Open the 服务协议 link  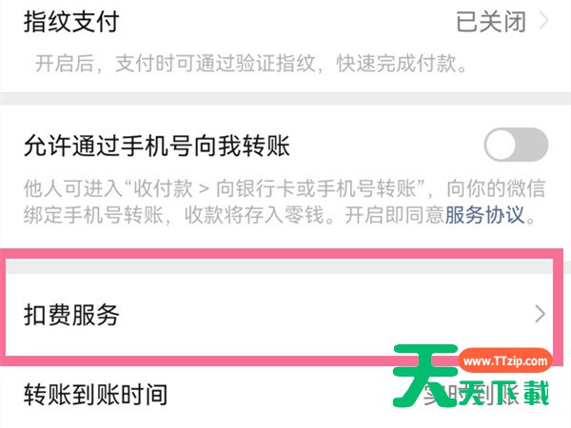484,215
